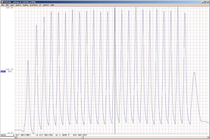Screen dimensions: 210x139
Task: Select the 1=1 channel label box
Action: click(x=3, y=71)
